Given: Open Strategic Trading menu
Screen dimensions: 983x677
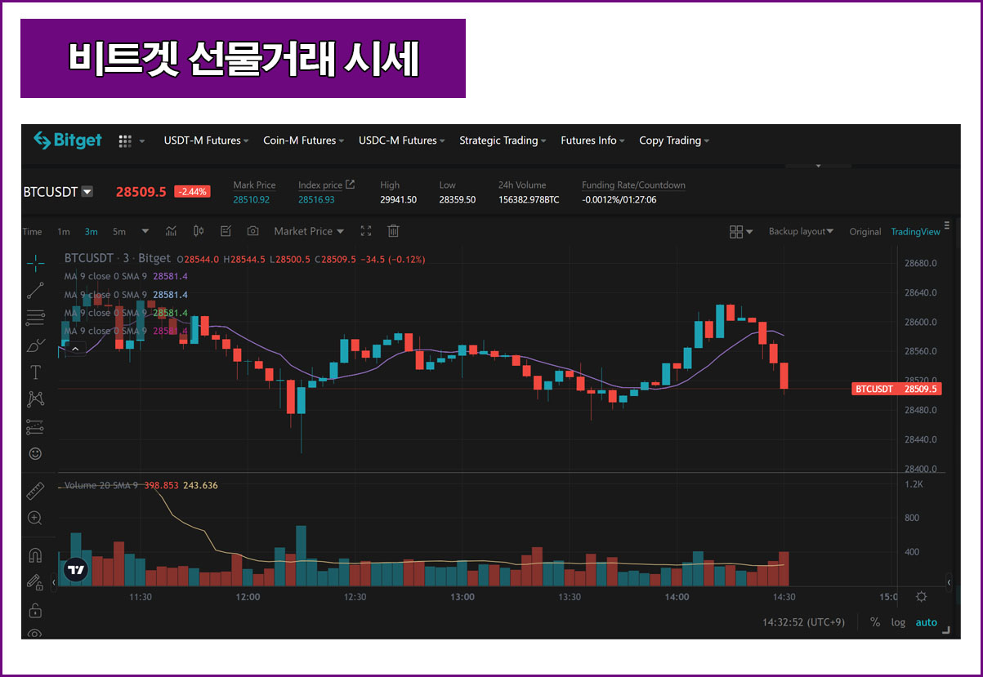Looking at the screenshot, I should pos(503,140).
